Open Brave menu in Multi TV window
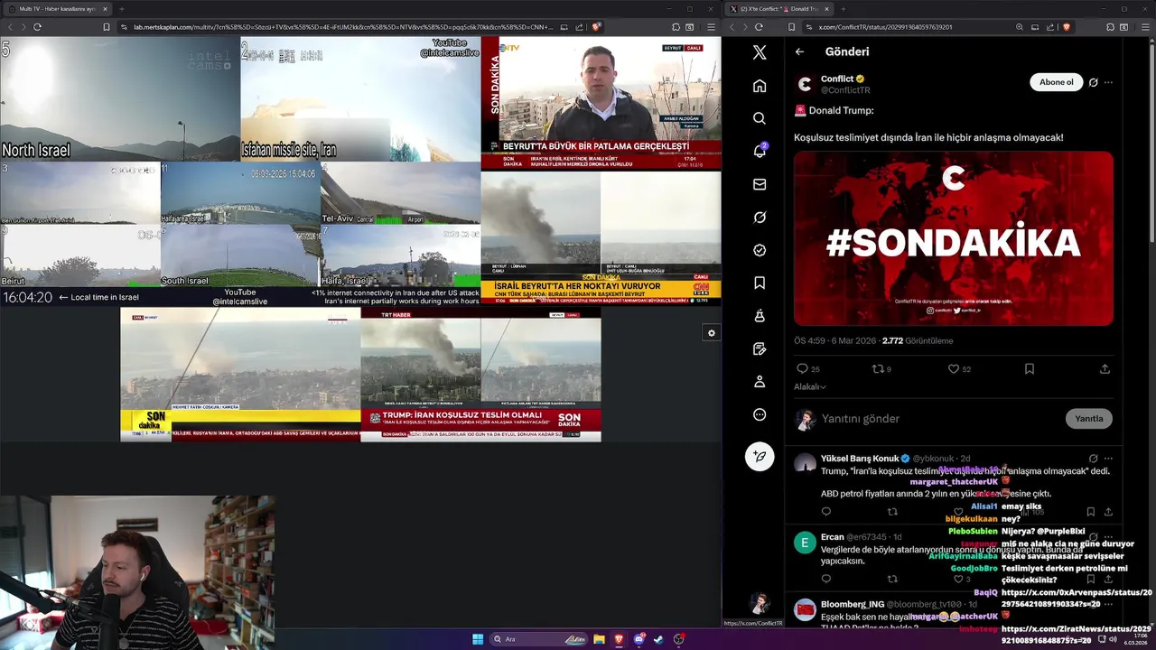1156x650 pixels. click(x=711, y=27)
